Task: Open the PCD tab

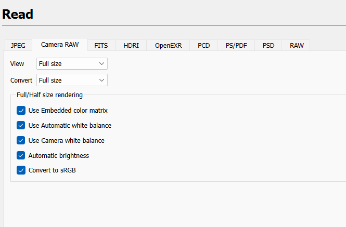Action: (x=204, y=45)
